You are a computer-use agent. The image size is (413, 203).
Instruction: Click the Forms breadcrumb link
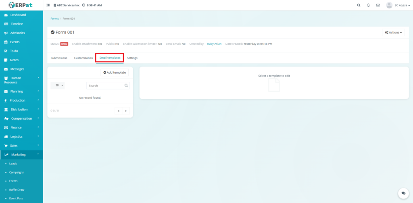(x=54, y=19)
